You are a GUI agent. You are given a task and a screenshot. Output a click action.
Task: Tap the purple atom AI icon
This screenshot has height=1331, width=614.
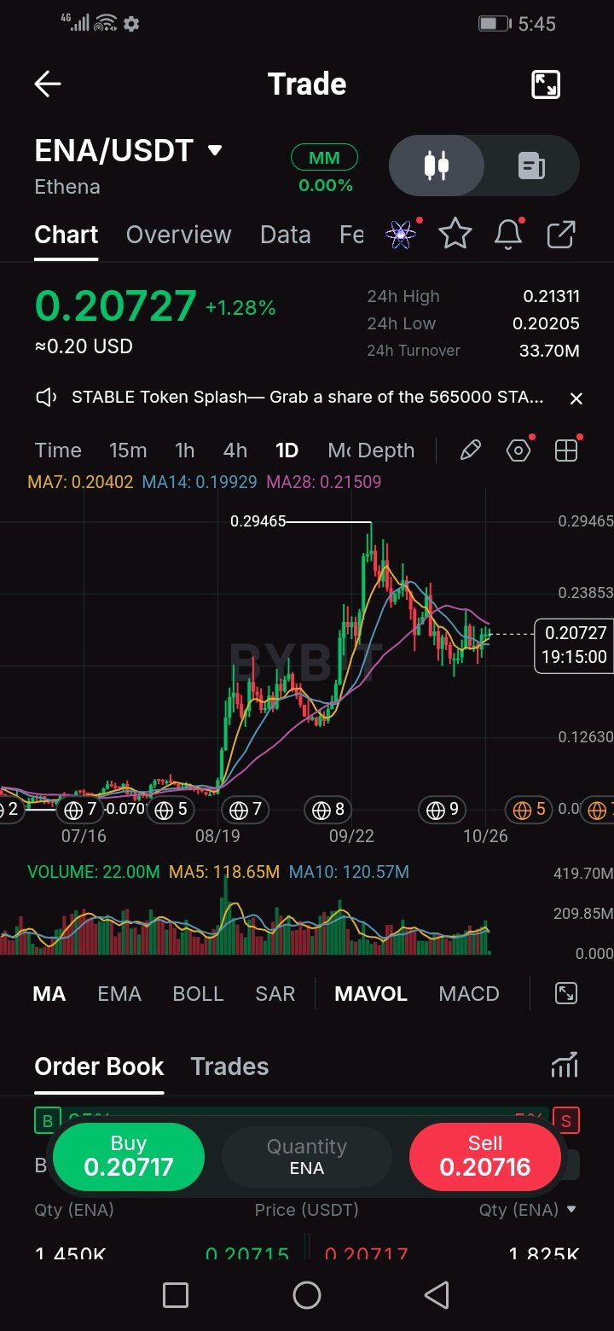click(x=402, y=234)
